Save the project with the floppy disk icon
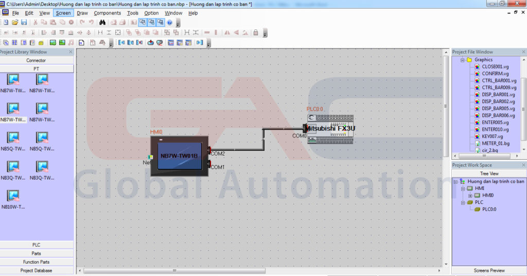Image resolution: width=527 pixels, height=276 pixels. tap(24, 22)
